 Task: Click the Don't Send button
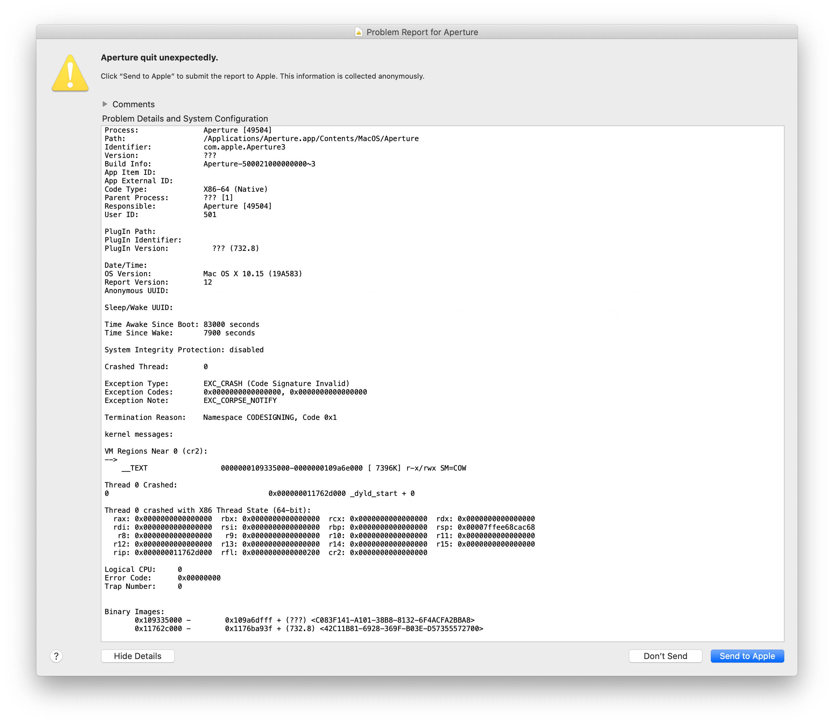(665, 656)
